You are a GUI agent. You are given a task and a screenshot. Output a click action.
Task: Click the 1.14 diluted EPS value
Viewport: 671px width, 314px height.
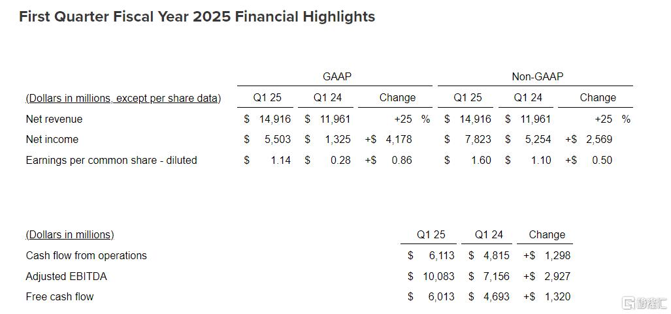coord(280,160)
